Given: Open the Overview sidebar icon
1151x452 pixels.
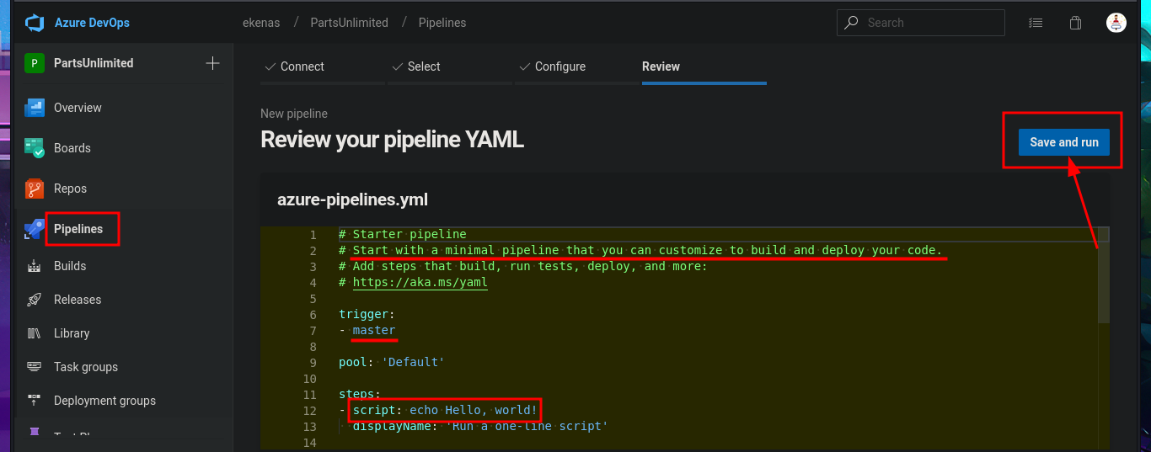Looking at the screenshot, I should click(35, 108).
